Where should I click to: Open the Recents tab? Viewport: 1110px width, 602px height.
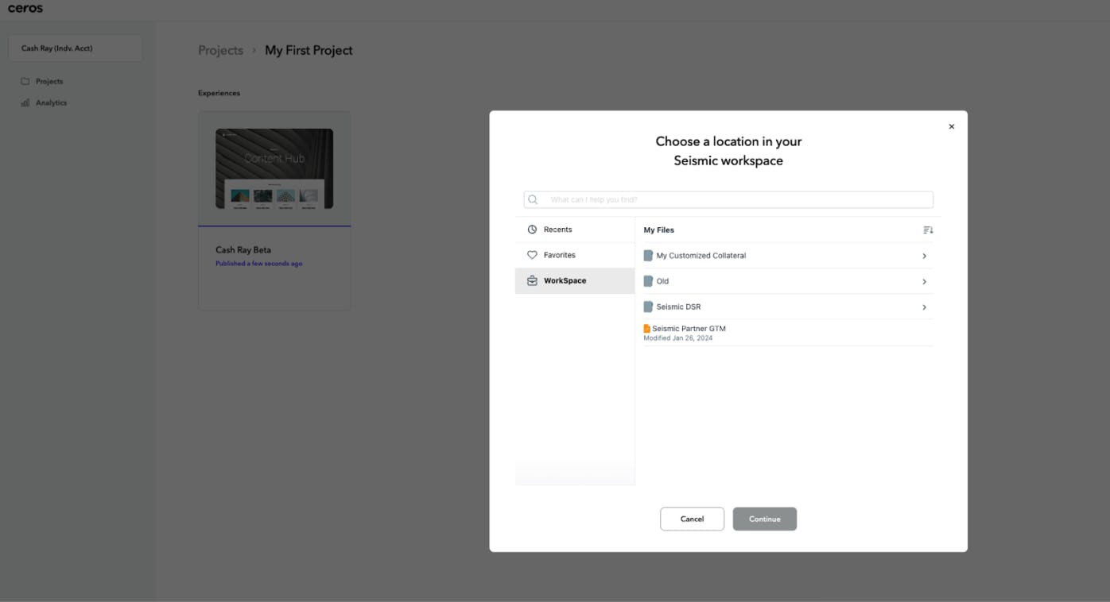coord(558,230)
